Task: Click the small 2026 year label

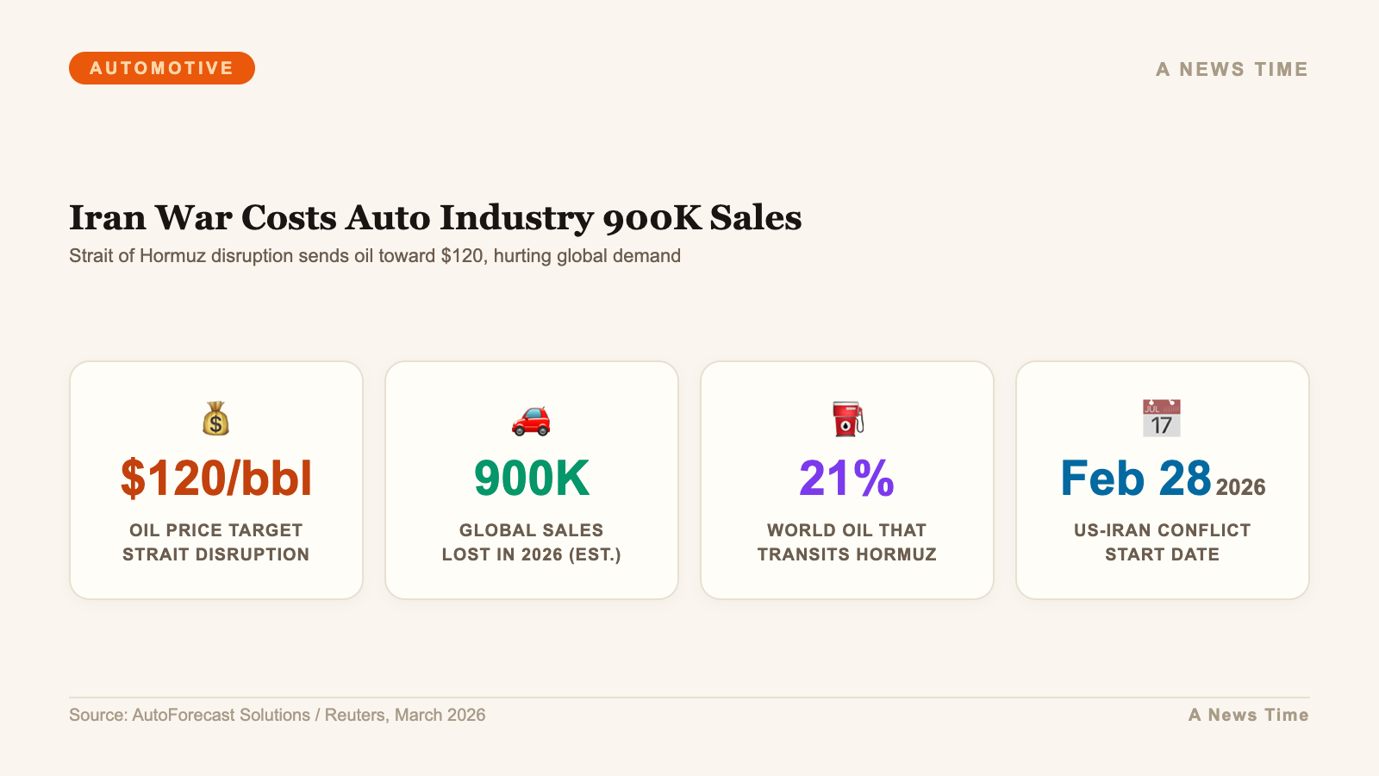Action: point(1241,488)
